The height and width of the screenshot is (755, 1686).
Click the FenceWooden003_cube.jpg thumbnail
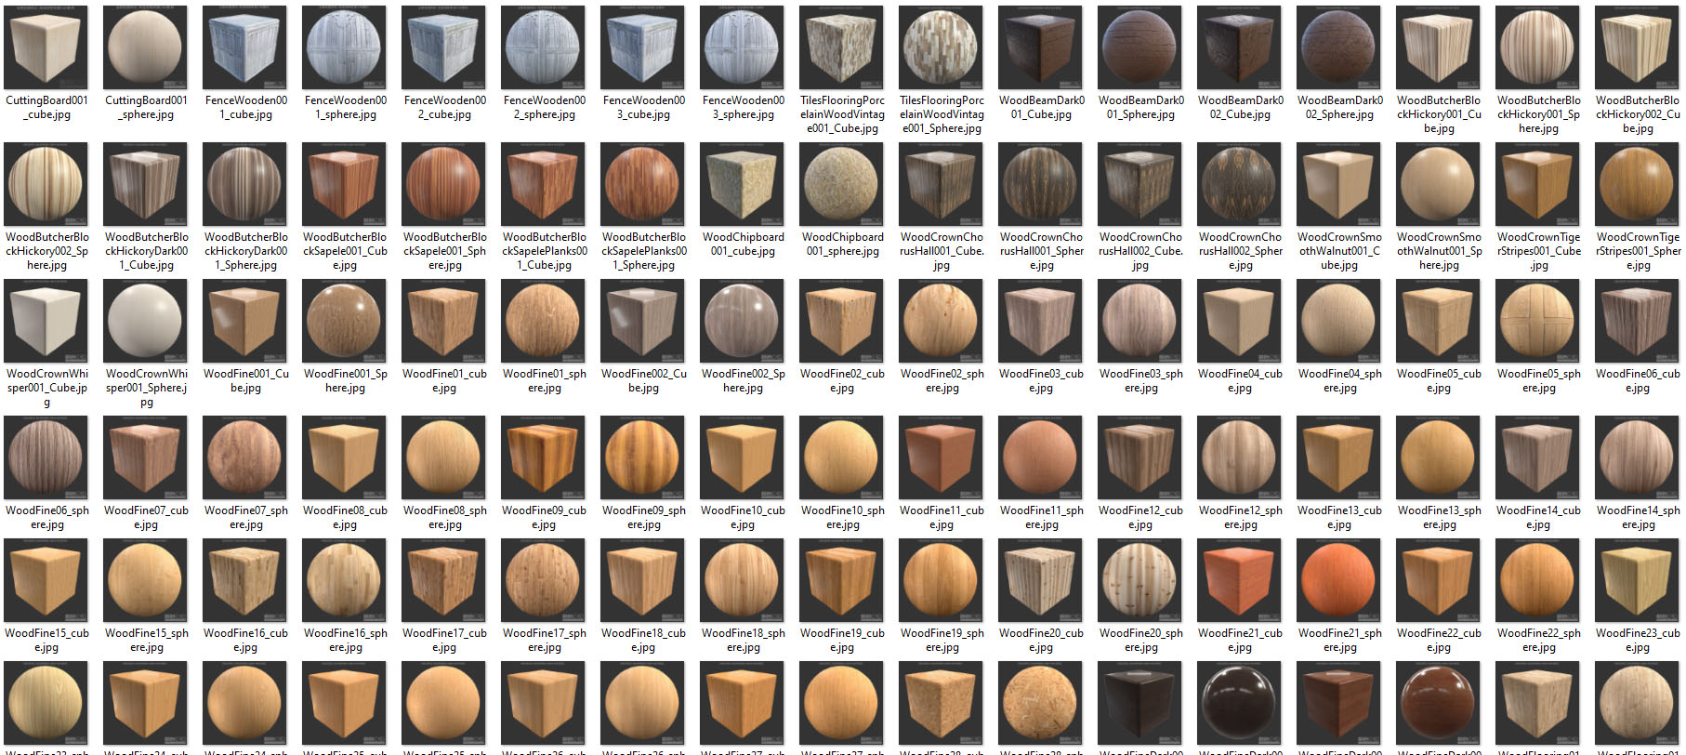click(x=643, y=47)
